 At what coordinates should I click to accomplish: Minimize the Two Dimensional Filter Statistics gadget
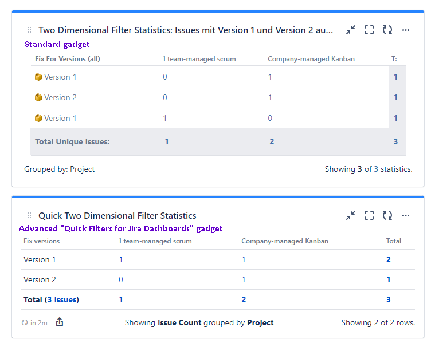click(x=350, y=30)
